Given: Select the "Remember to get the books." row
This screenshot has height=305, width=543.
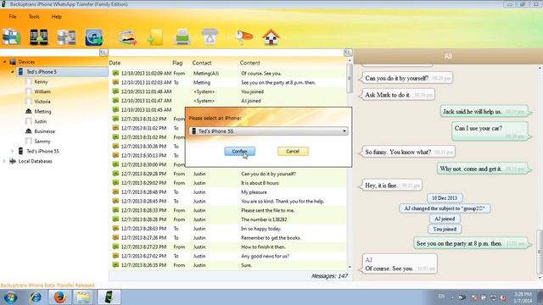Looking at the screenshot, I should (228, 238).
